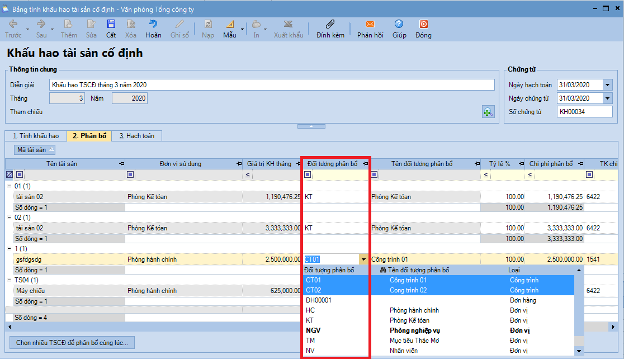Screen dimensions: 624x359
Task: Pin the Chi phí phân bổ column
Action: 580,164
